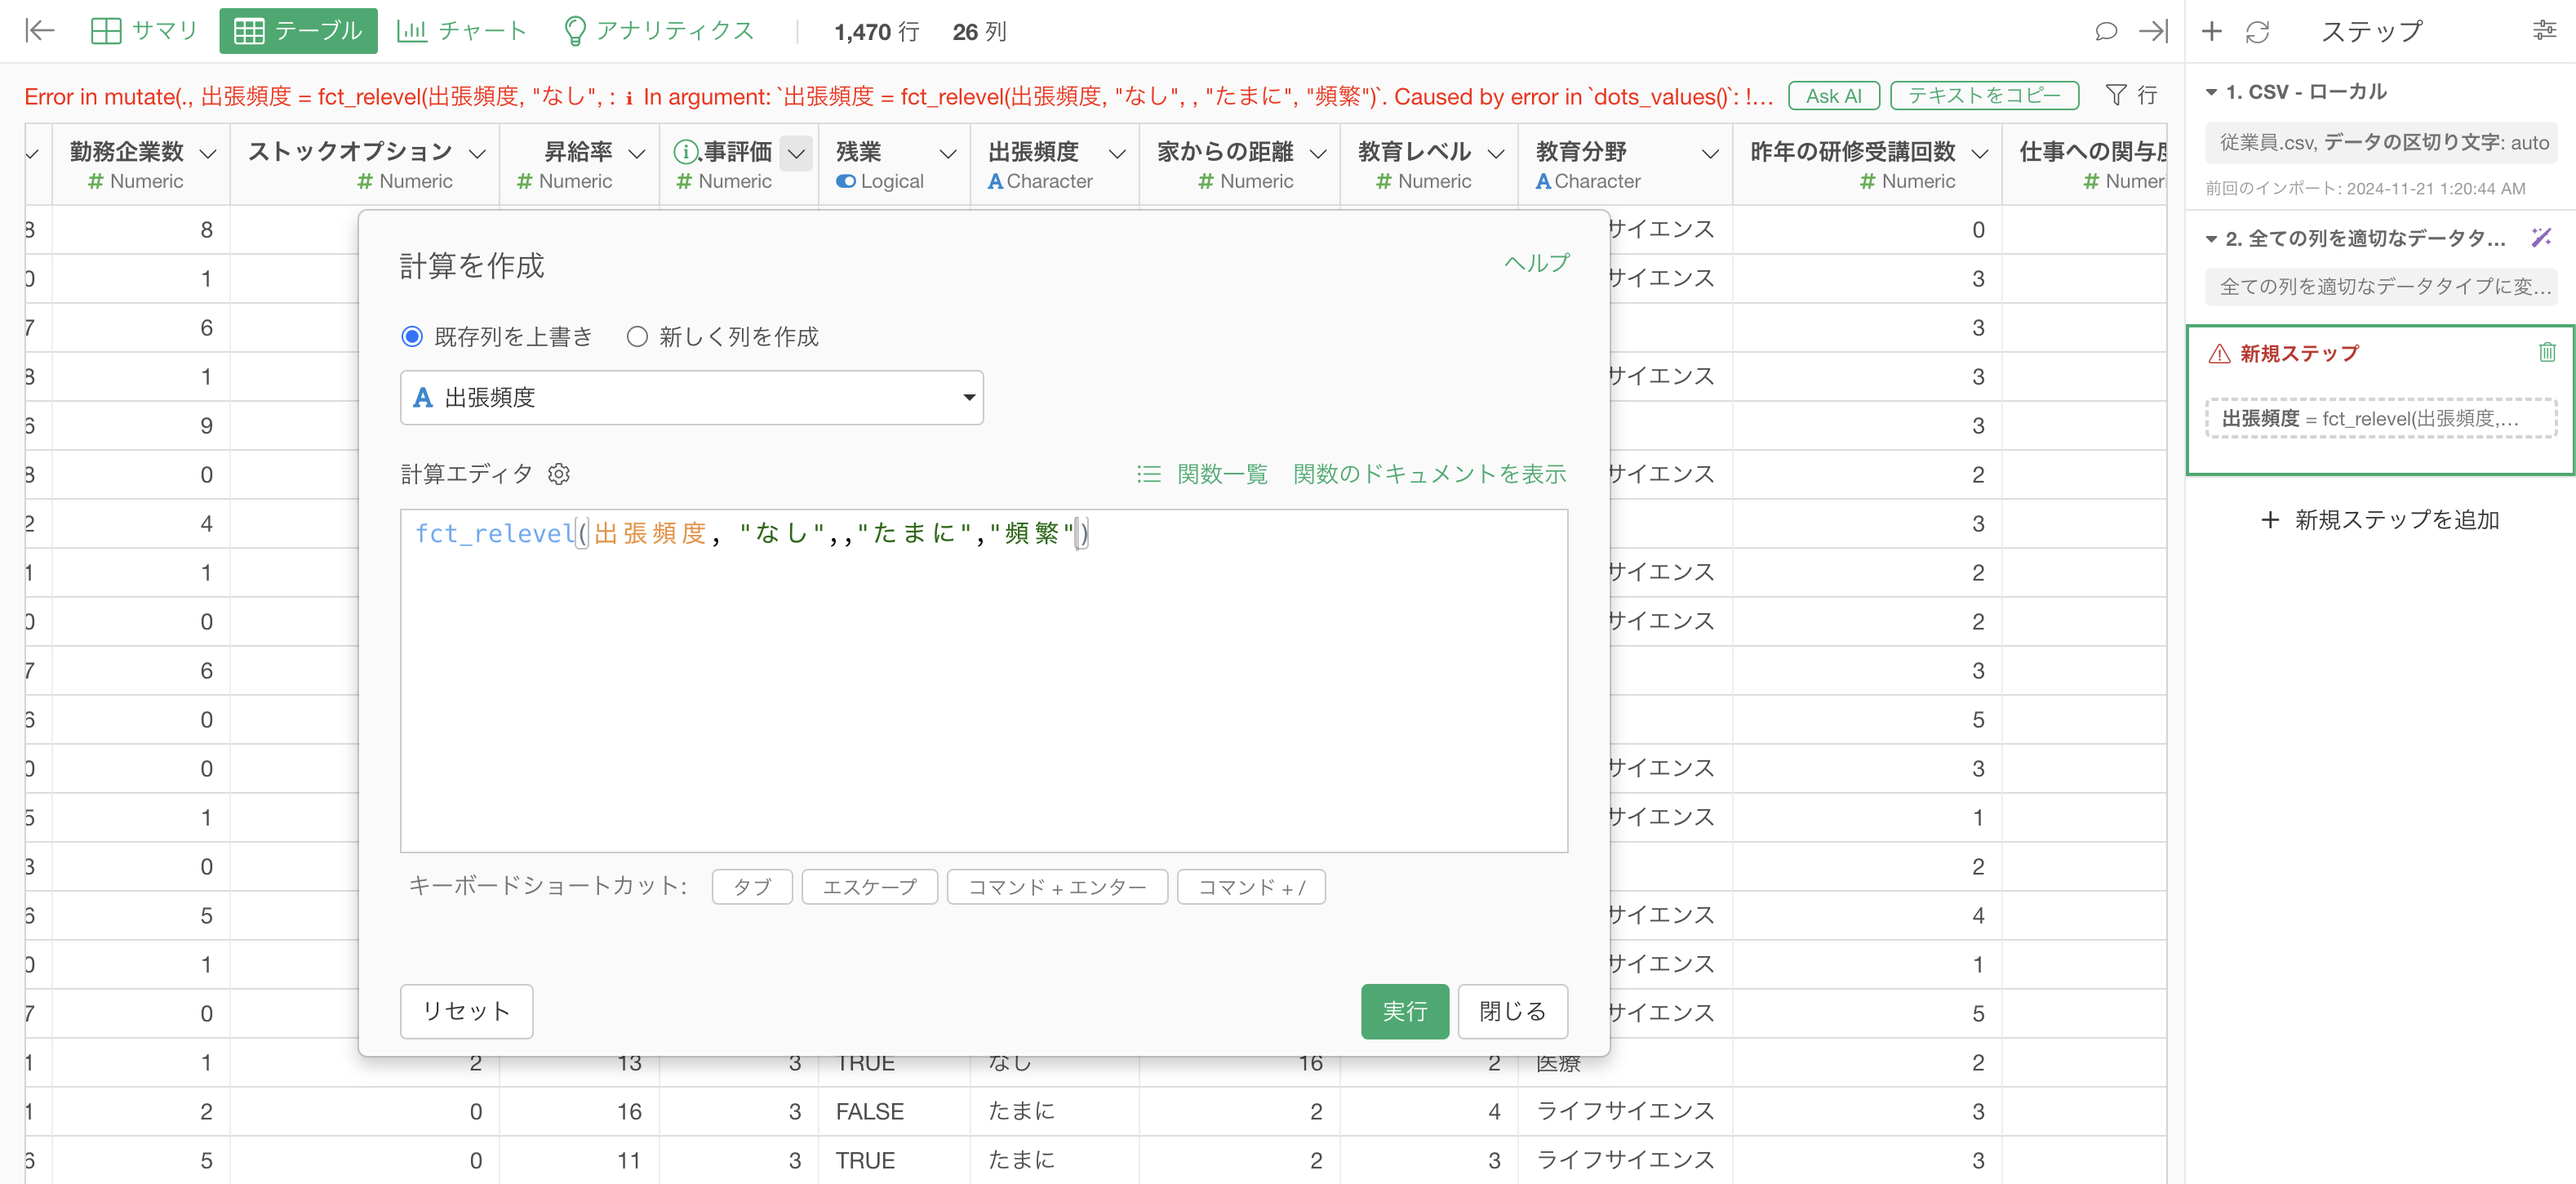Open the comment bubble icon

[x=2106, y=31]
